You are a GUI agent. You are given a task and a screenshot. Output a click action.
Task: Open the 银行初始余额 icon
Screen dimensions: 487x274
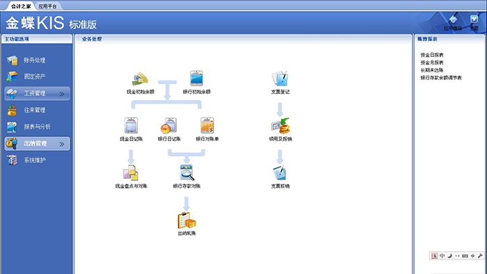pos(197,78)
